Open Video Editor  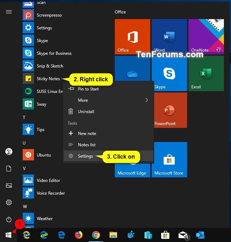pyautogui.click(x=41, y=180)
